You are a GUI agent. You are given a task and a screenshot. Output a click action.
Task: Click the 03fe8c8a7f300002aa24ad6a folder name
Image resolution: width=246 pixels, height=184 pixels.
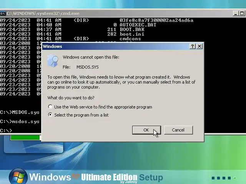tap(156, 20)
